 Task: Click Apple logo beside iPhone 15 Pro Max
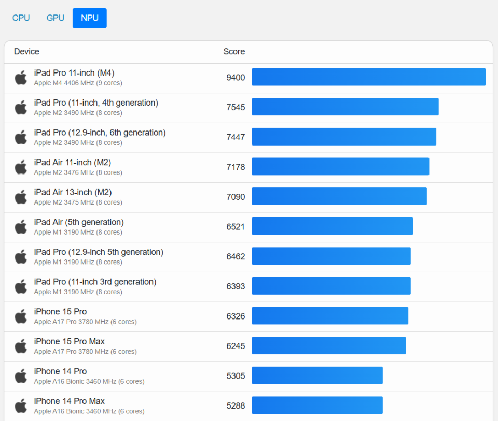pyautogui.click(x=21, y=346)
